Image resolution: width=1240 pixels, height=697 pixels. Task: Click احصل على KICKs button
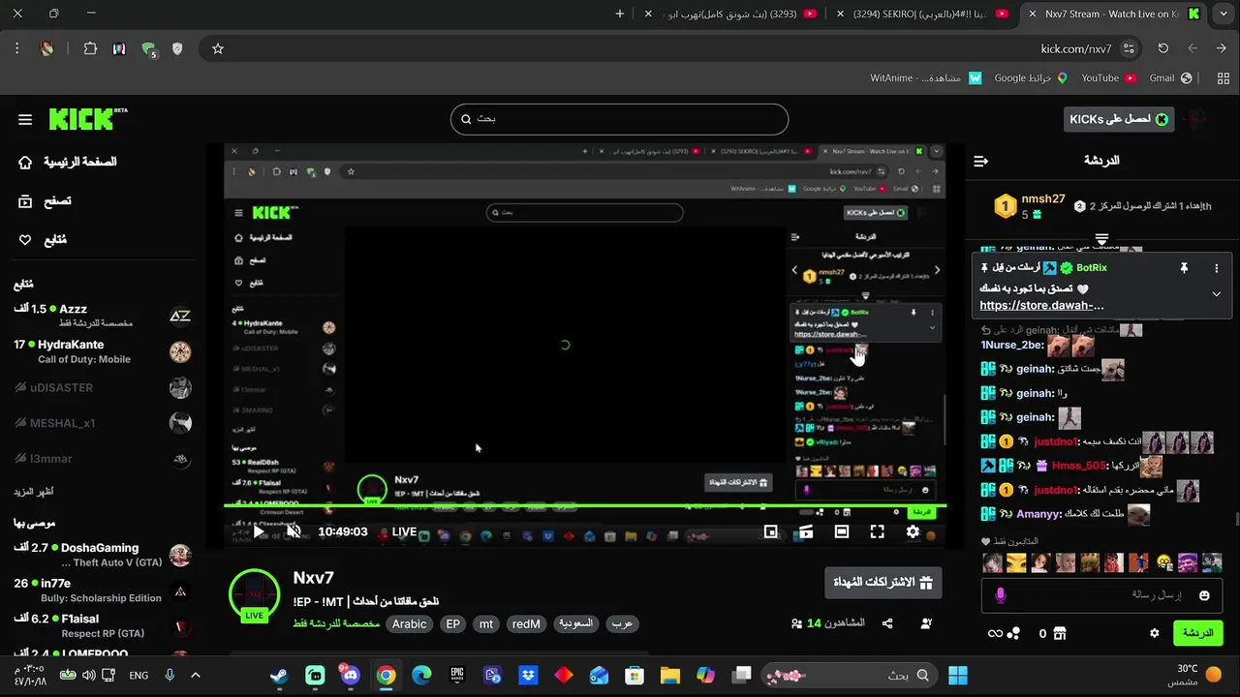(x=1119, y=119)
